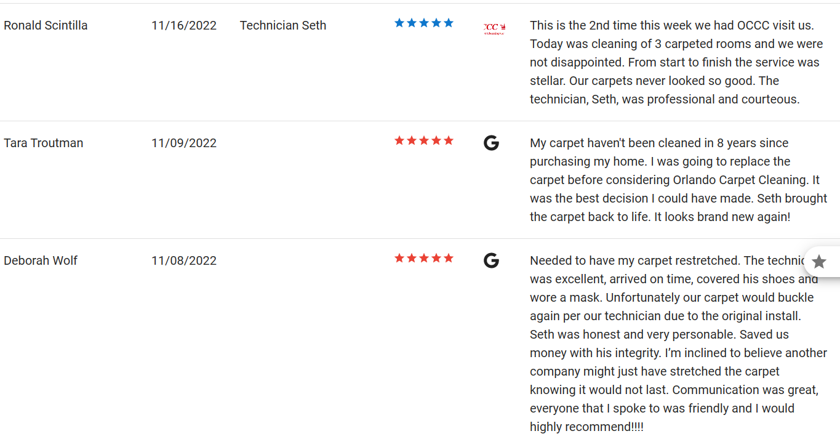The image size is (840, 447).
Task: Click the first red star in Tara's rating
Action: point(399,140)
